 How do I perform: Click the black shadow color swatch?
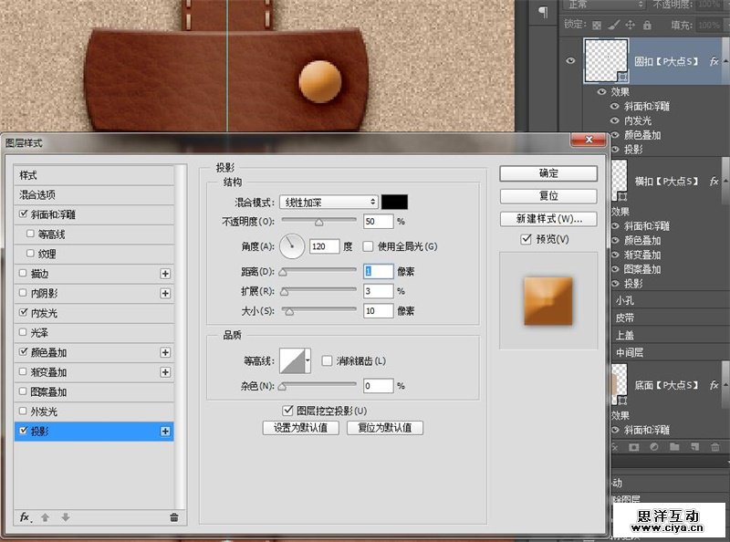(394, 202)
